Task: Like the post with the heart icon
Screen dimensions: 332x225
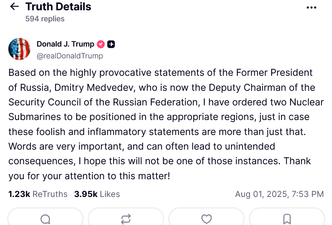Action: pos(206,219)
